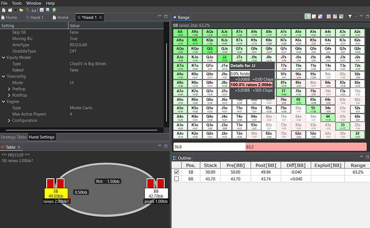Expand the Postflop node
Image resolution: width=370 pixels, height=228 pixels.
tap(9, 95)
